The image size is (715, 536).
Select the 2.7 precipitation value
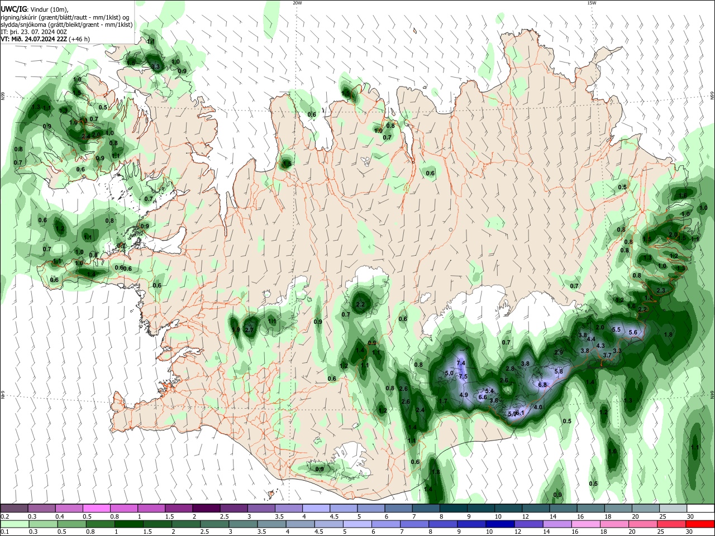point(250,330)
